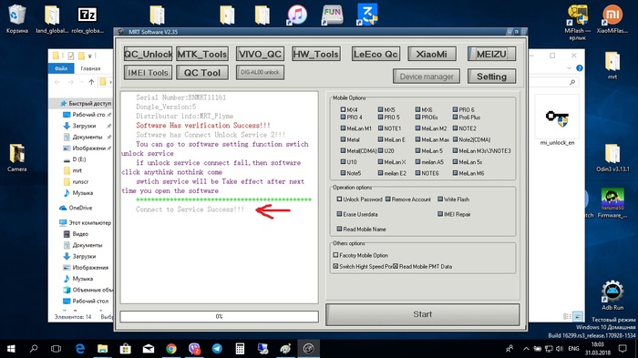This screenshot has height=358, width=638.
Task: Open the XiaoMiFlash desktop icon
Action: pyautogui.click(x=612, y=18)
